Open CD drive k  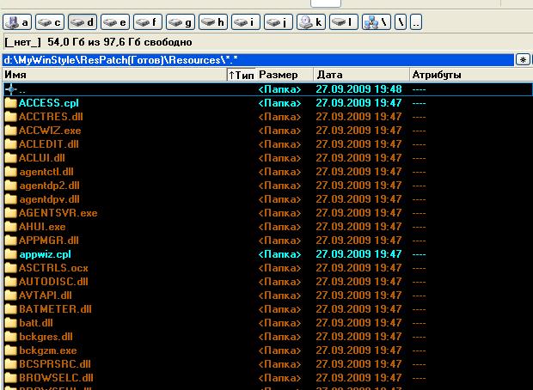(x=311, y=22)
